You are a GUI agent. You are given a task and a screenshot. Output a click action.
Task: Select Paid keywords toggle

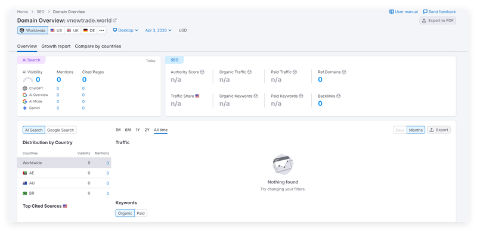[141, 213]
